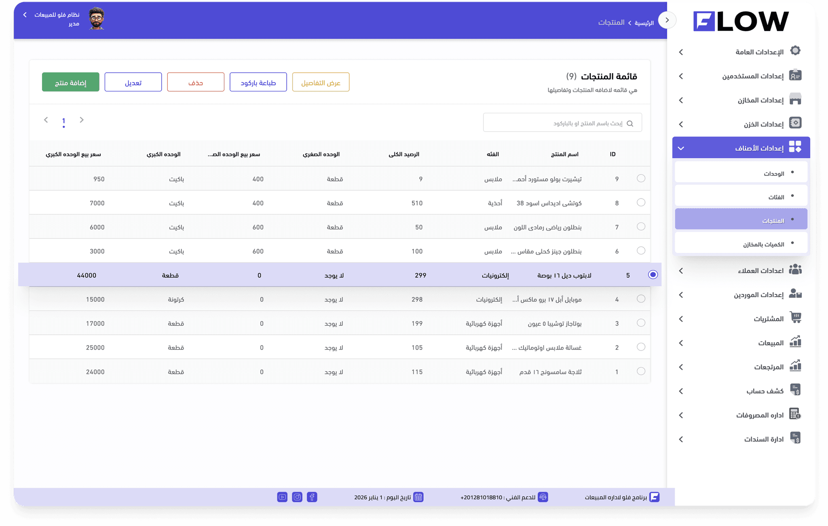The image size is (828, 526).
Task: Open the Instagram icon in footer
Action: pyautogui.click(x=297, y=497)
